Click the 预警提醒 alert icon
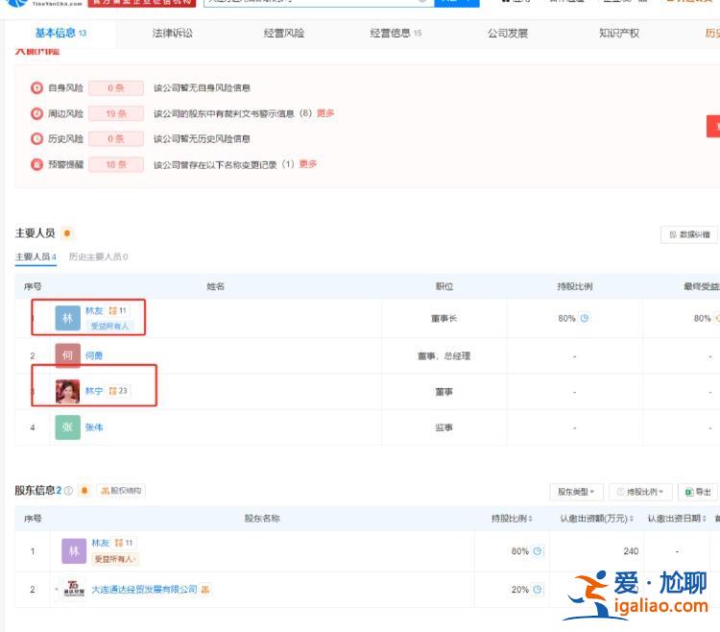This screenshot has height=632, width=720. [x=37, y=164]
